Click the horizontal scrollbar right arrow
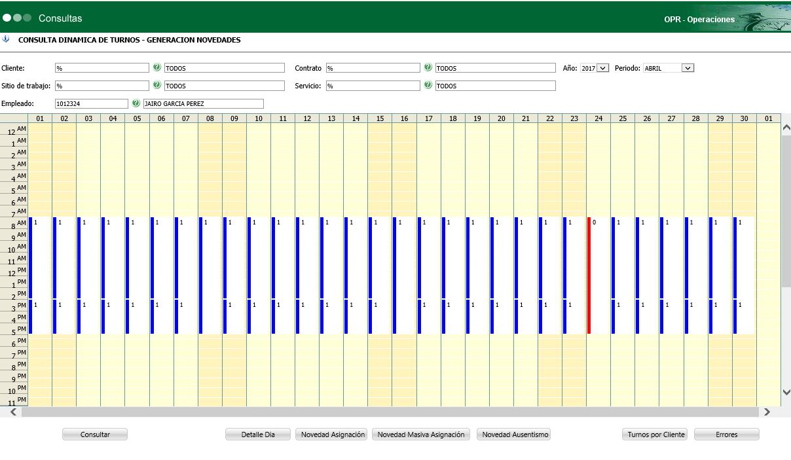 click(767, 412)
